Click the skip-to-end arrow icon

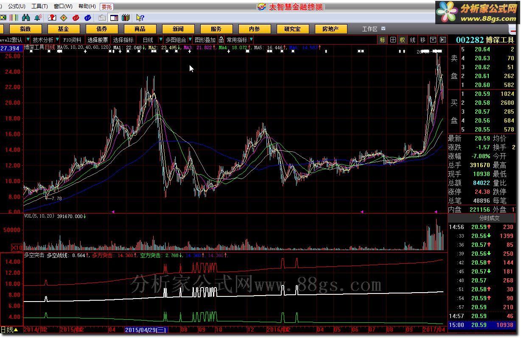[x=443, y=40]
